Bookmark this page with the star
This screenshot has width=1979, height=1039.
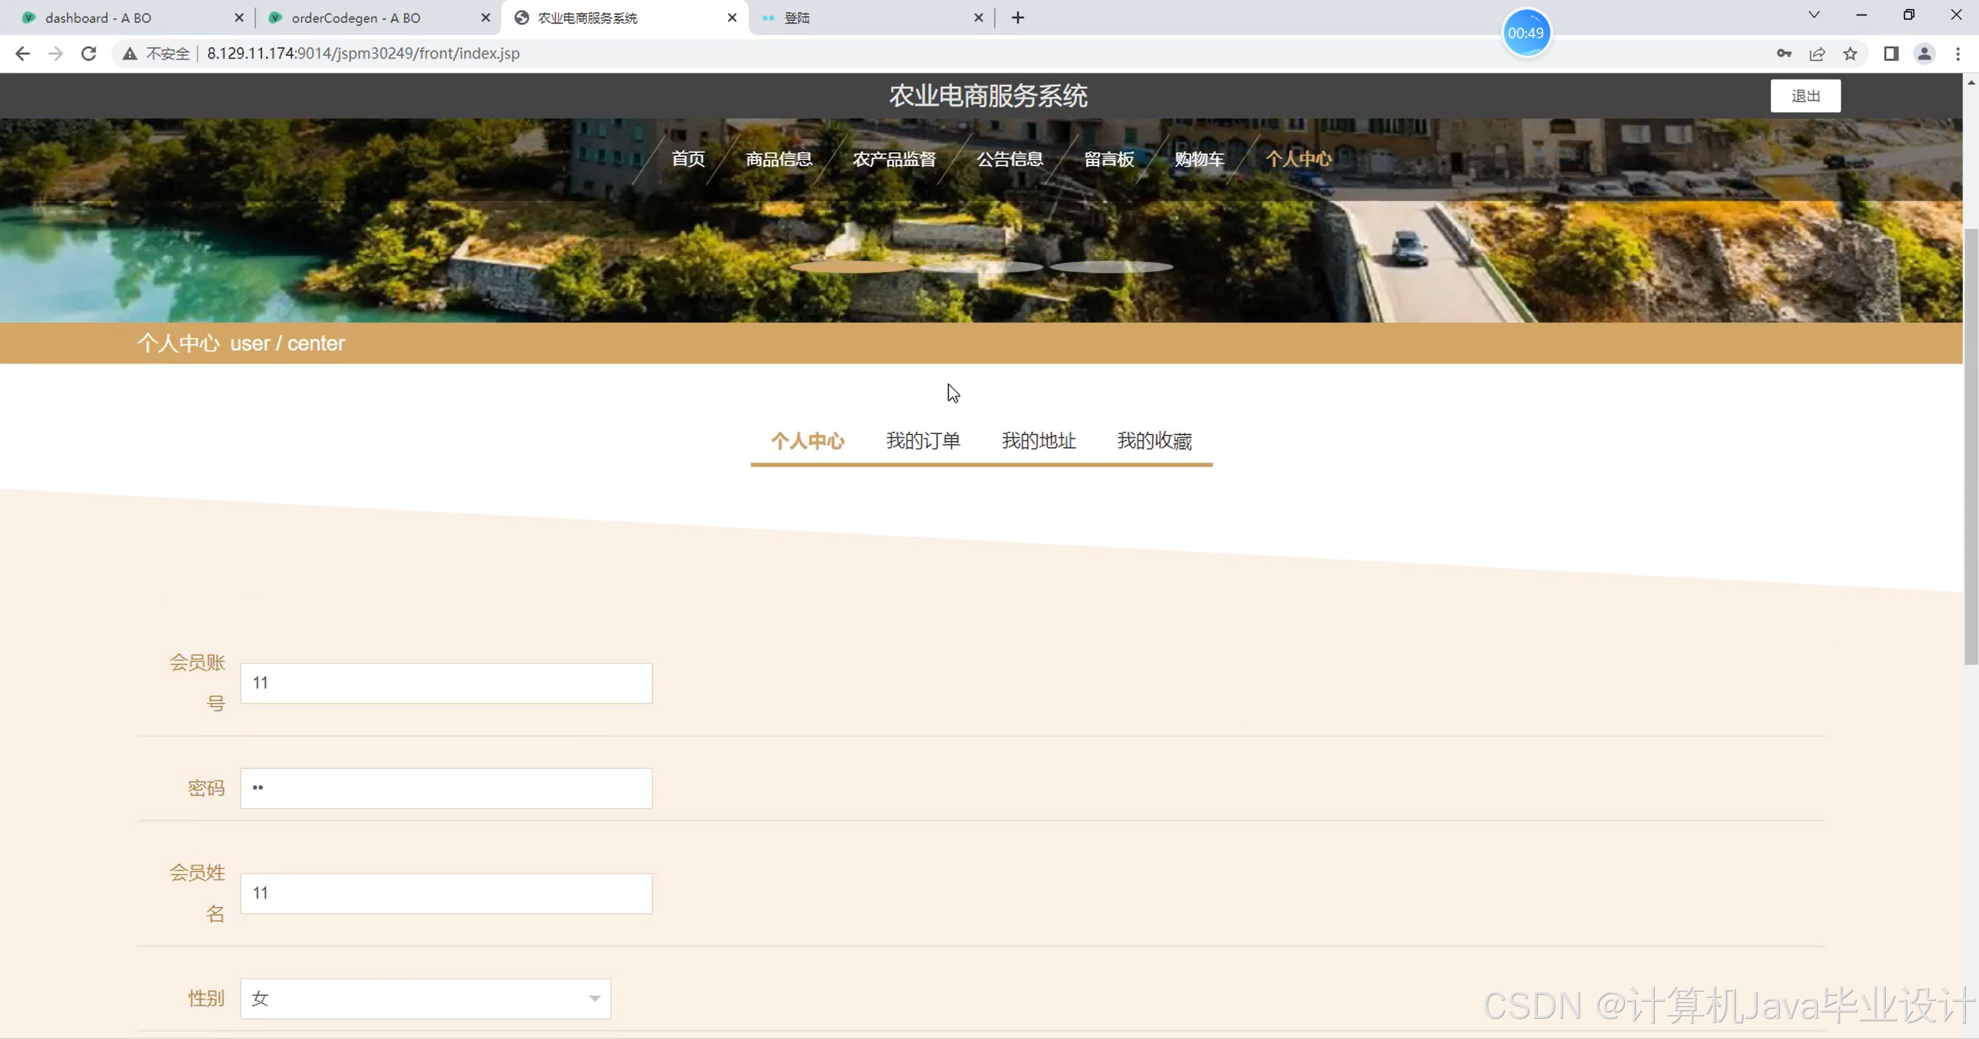pyautogui.click(x=1850, y=53)
